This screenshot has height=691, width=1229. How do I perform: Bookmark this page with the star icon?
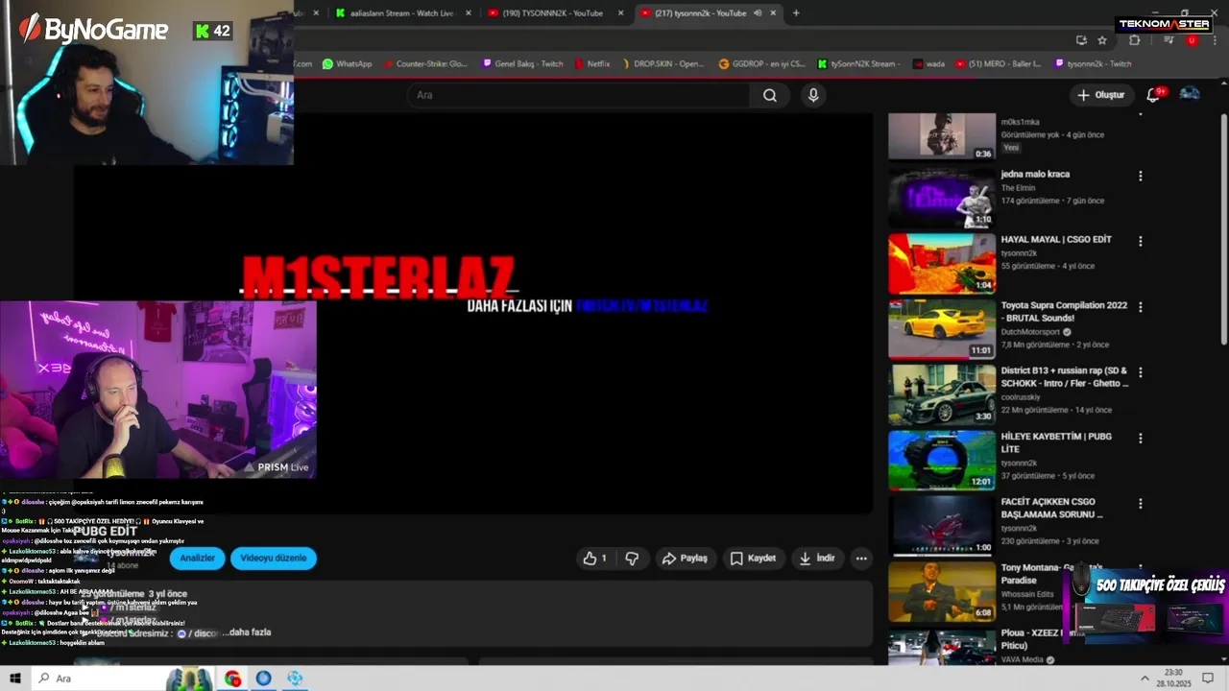click(1102, 40)
